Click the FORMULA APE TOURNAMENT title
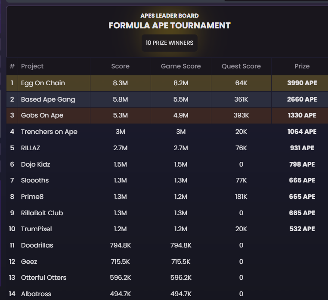 (x=170, y=25)
